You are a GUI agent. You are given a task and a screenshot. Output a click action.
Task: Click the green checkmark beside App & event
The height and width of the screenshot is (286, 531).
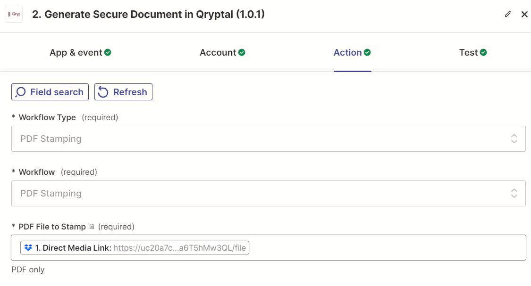[x=109, y=52]
